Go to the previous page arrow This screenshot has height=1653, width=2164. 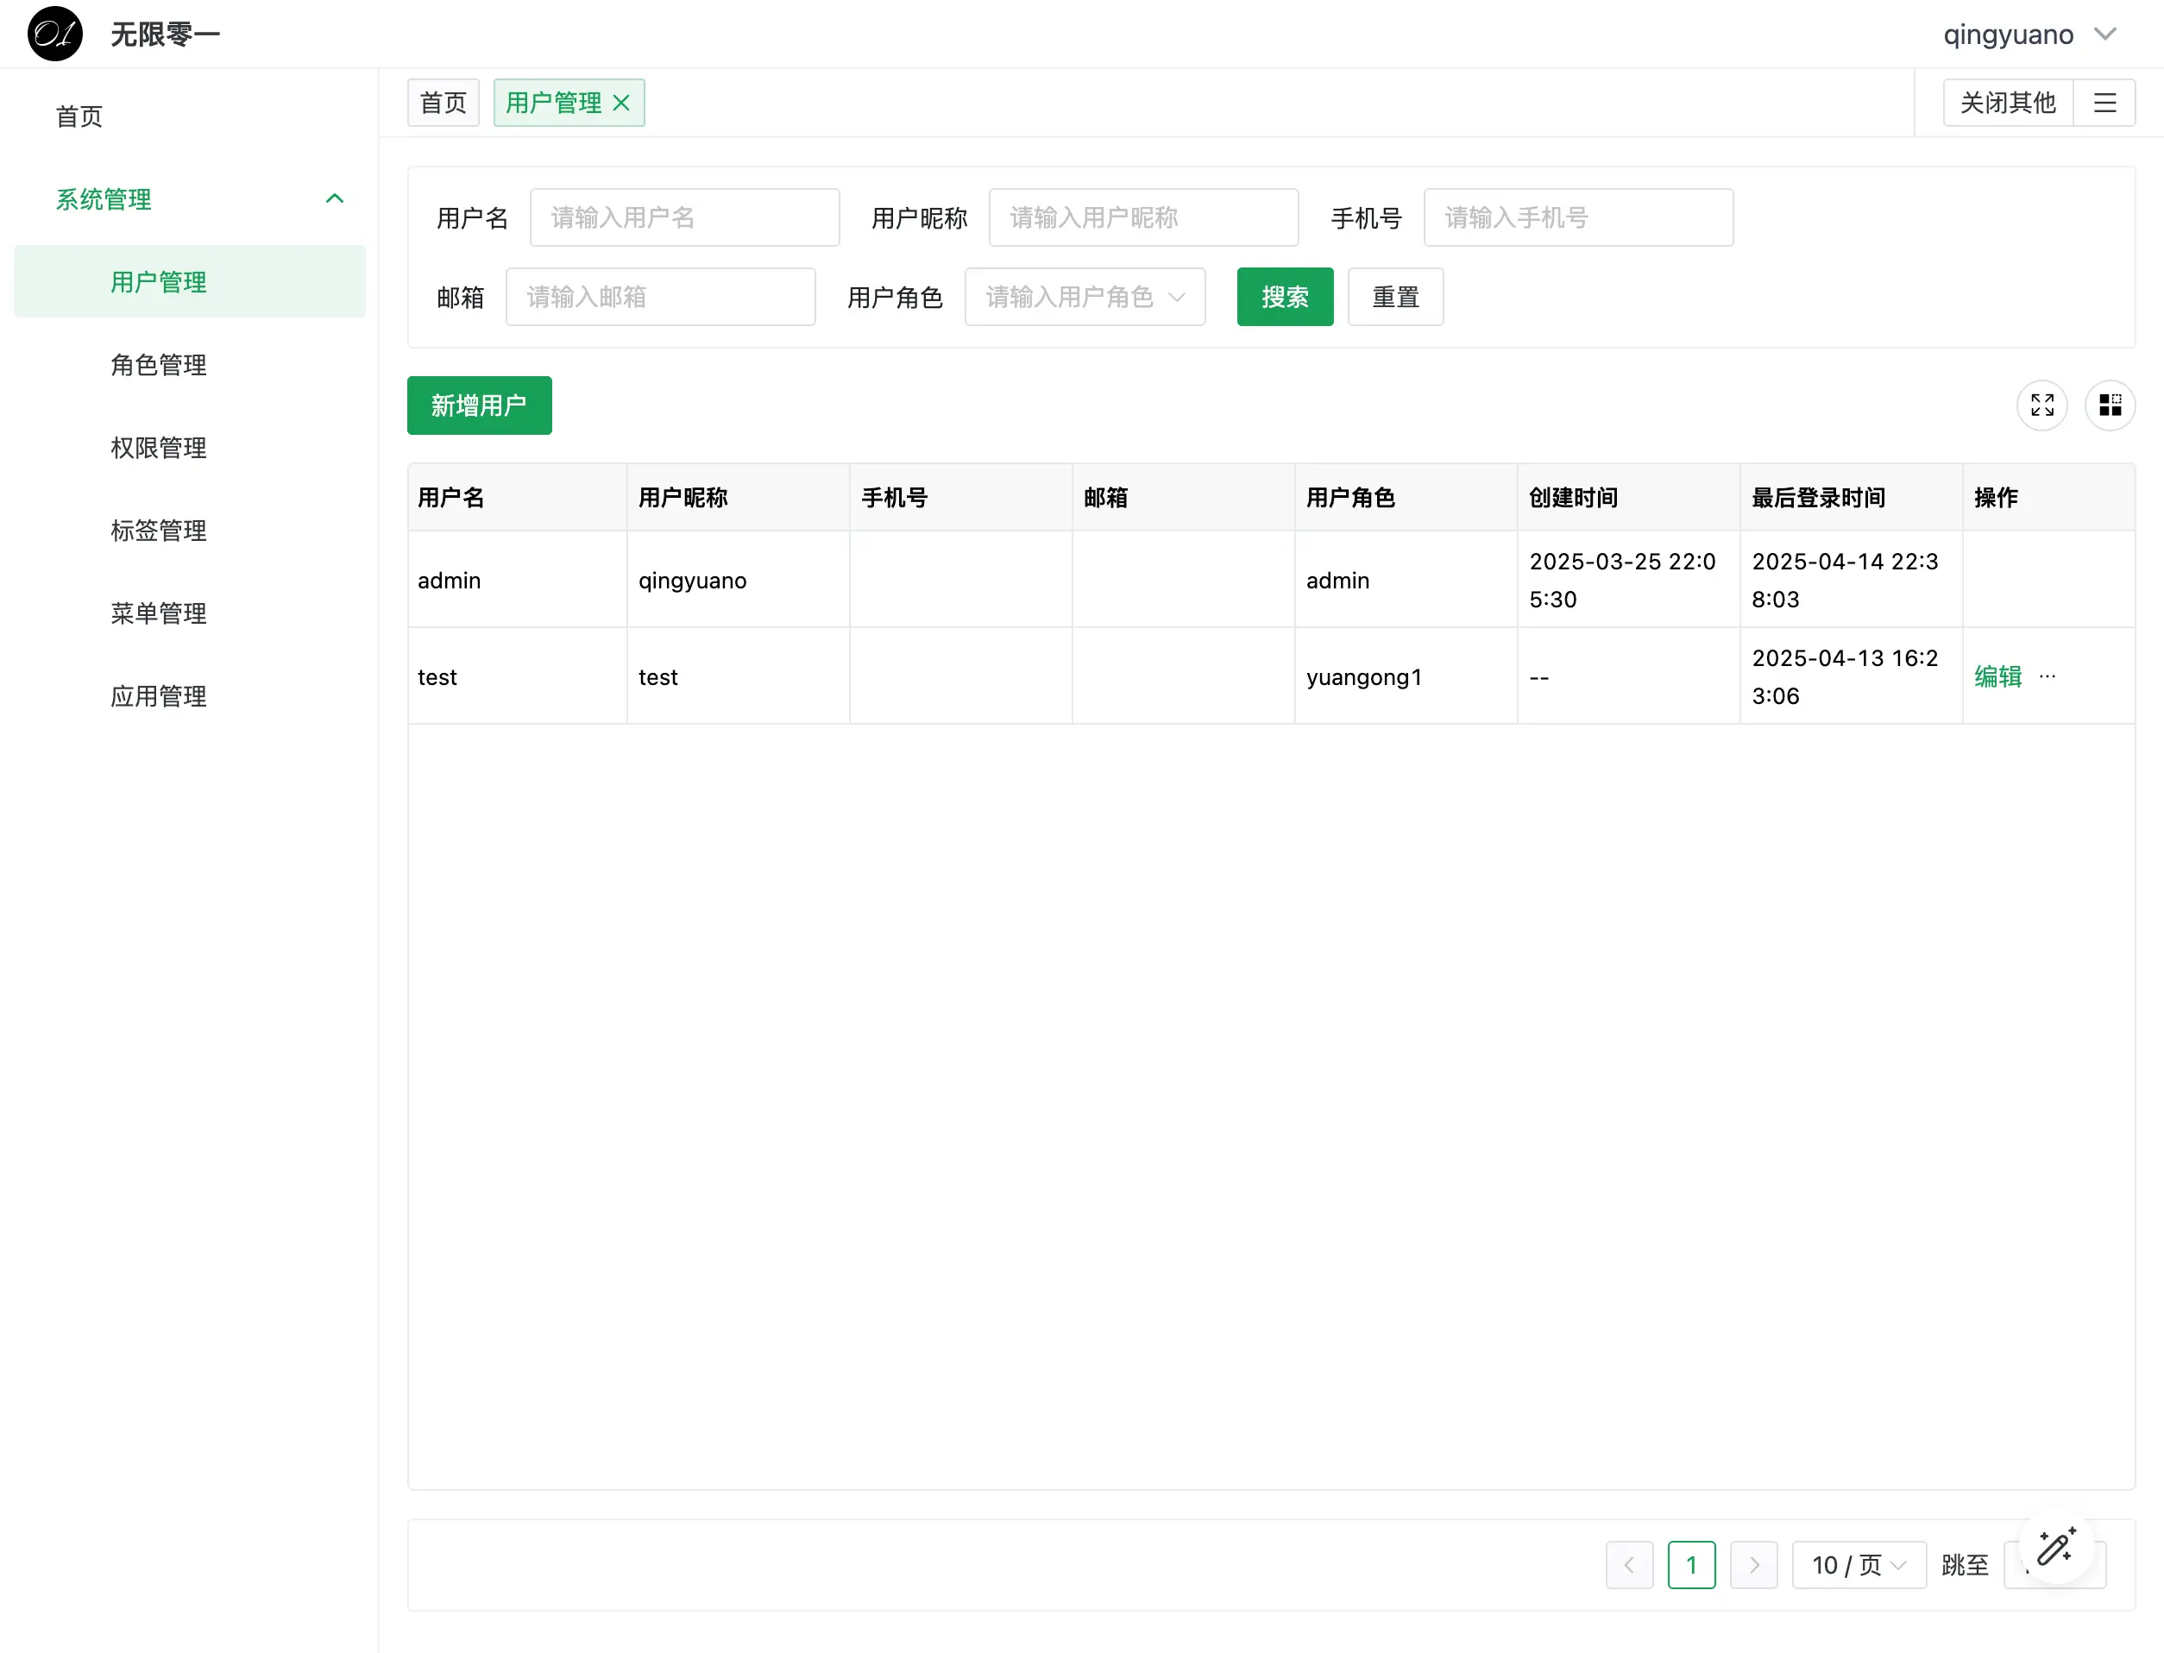(x=1629, y=1564)
